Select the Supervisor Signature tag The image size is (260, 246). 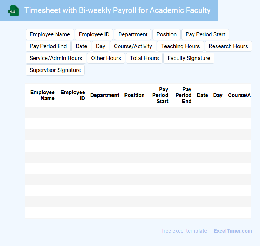[55, 70]
